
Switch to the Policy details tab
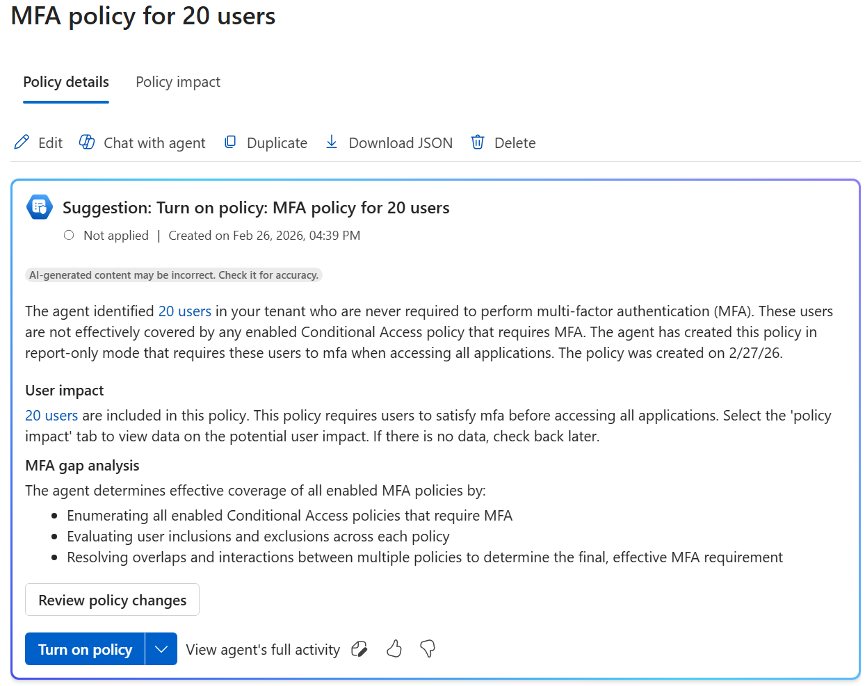pos(66,82)
